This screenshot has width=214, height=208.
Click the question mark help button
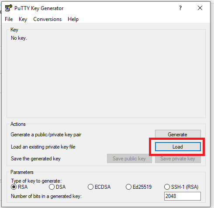(180, 8)
